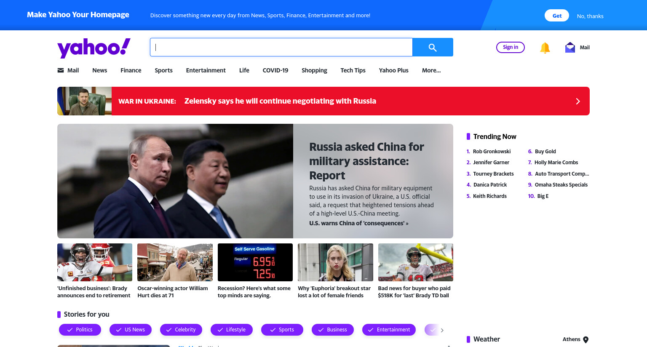Open the William Hurt story thumbnail

click(x=175, y=262)
